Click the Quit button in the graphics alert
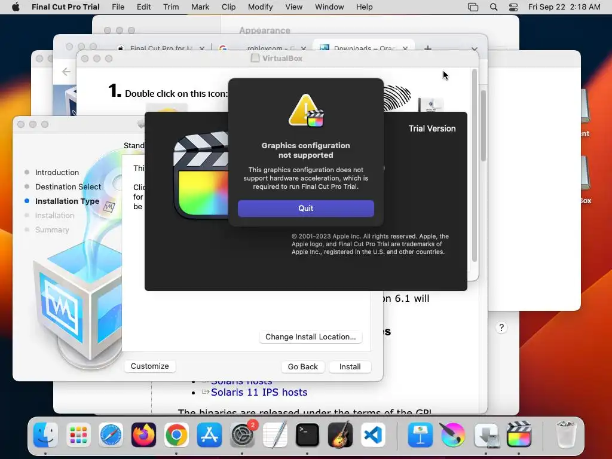The image size is (612, 459). click(305, 209)
